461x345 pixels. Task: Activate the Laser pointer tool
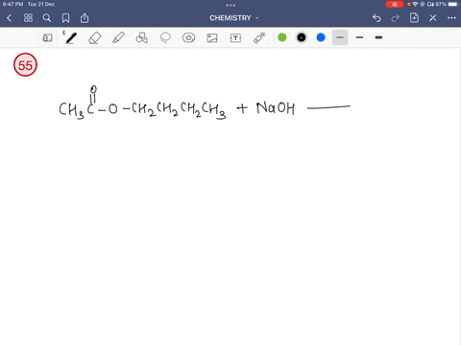(259, 37)
